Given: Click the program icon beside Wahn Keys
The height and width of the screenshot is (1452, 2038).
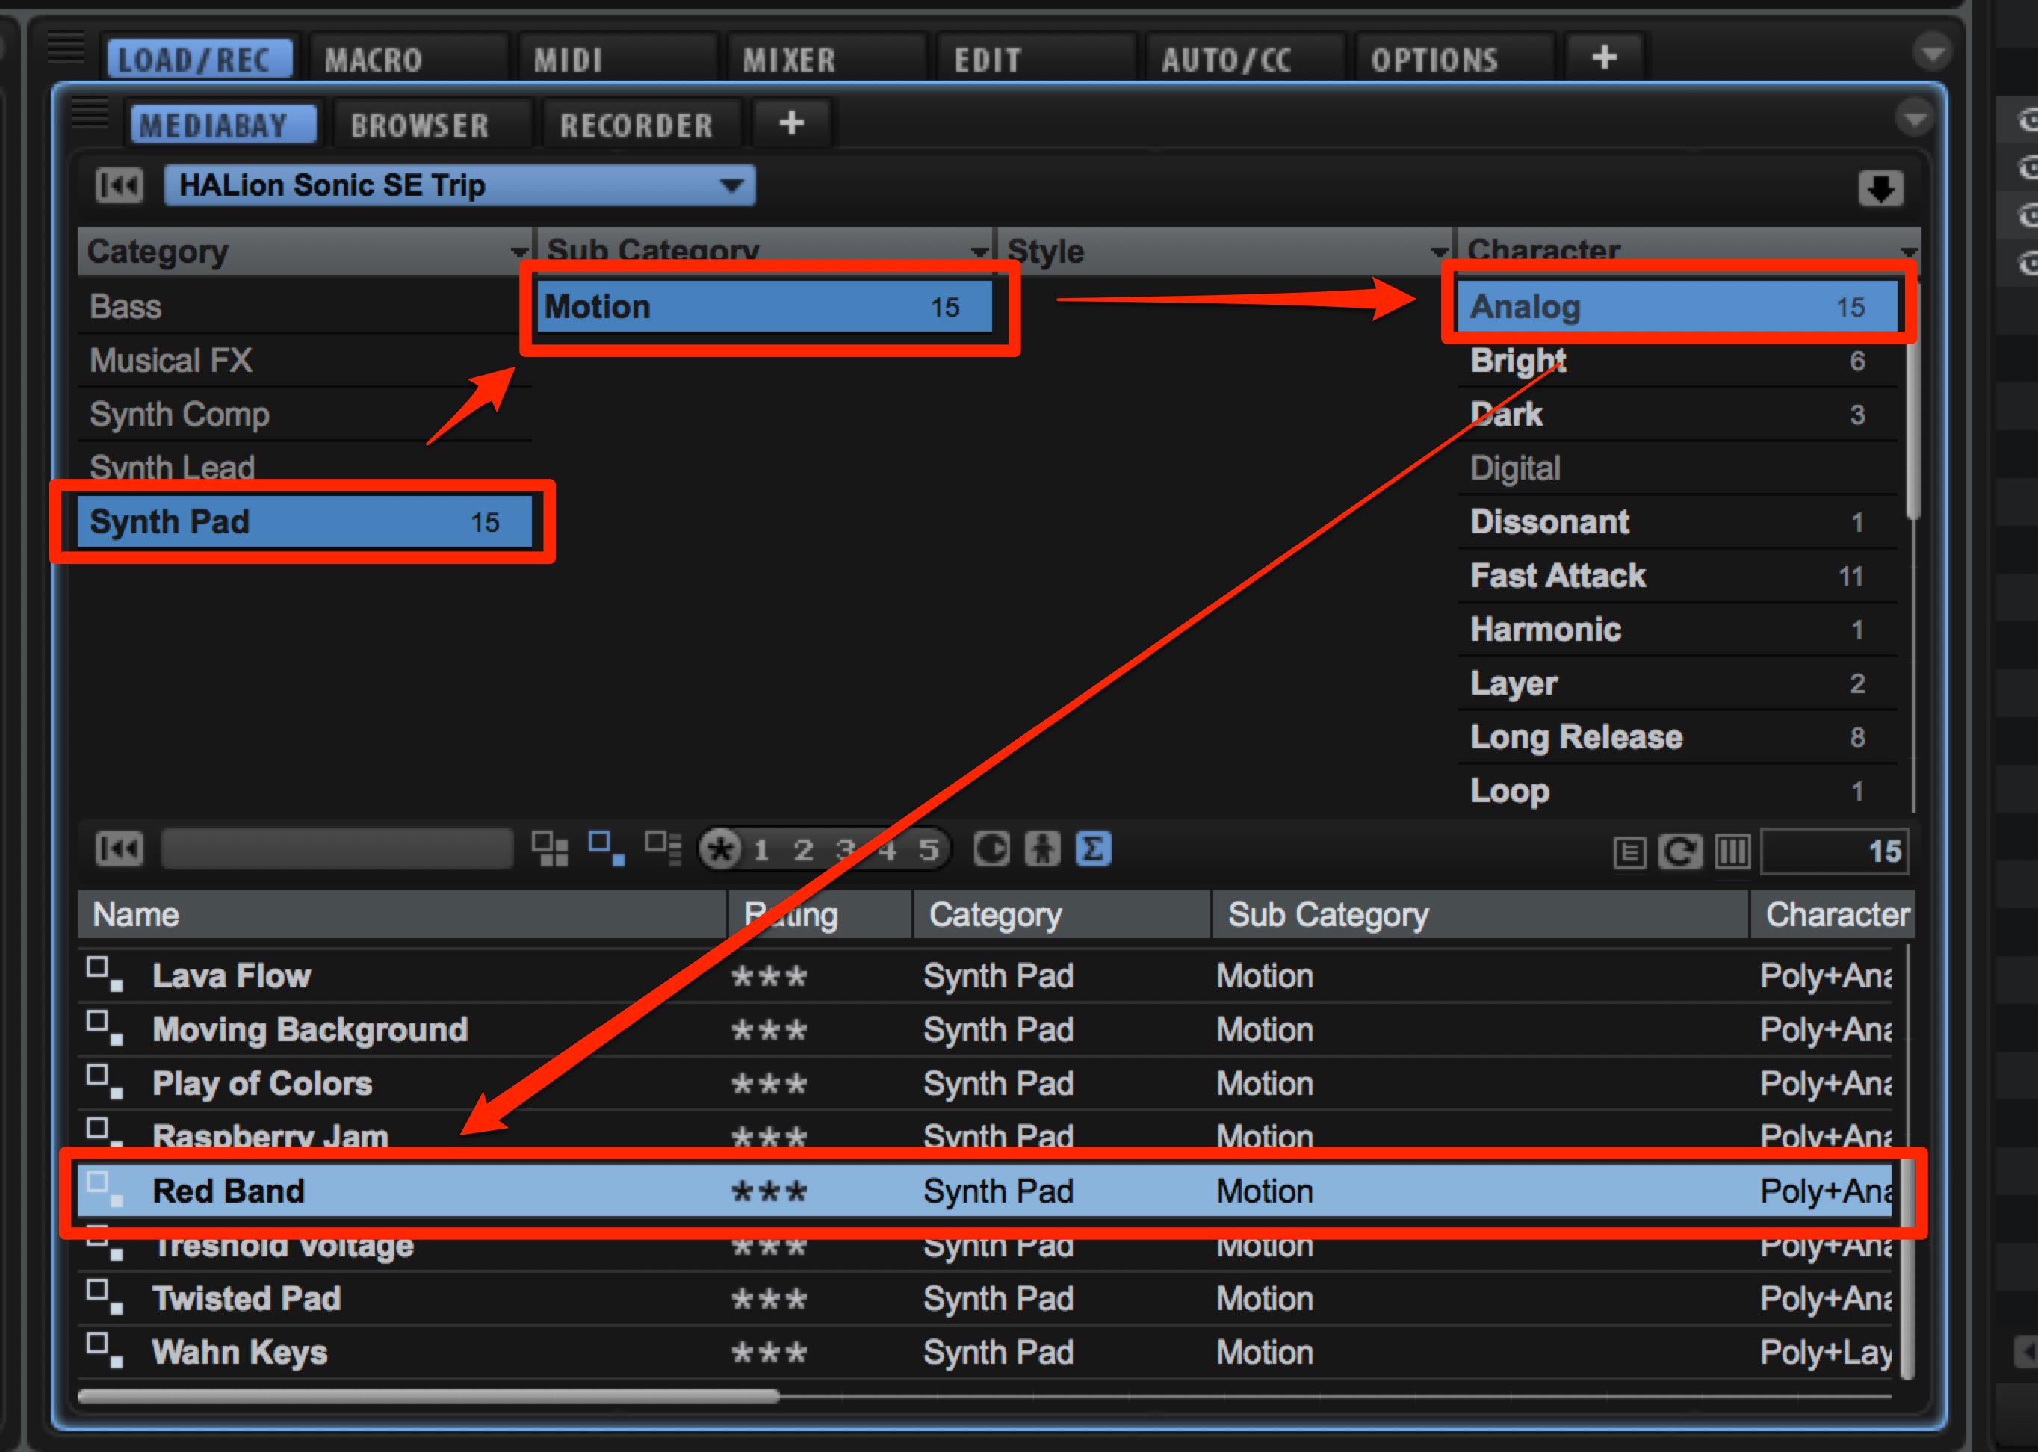Looking at the screenshot, I should [105, 1351].
